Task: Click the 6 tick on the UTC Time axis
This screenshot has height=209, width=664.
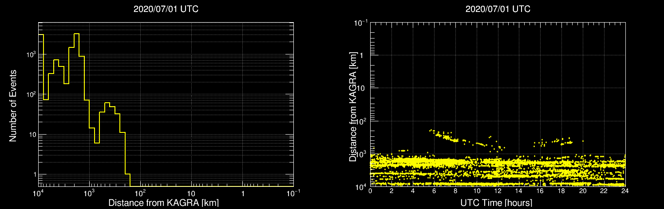Action: tap(434, 191)
